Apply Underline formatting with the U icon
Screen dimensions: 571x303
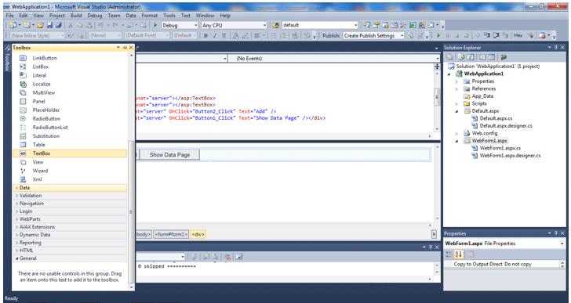pyautogui.click(x=224, y=35)
